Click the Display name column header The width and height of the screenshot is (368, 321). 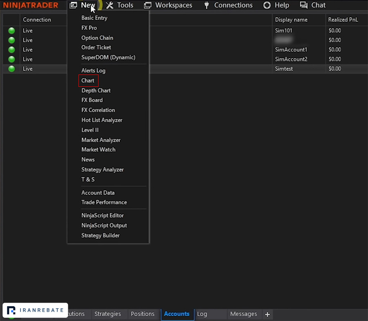[291, 20]
